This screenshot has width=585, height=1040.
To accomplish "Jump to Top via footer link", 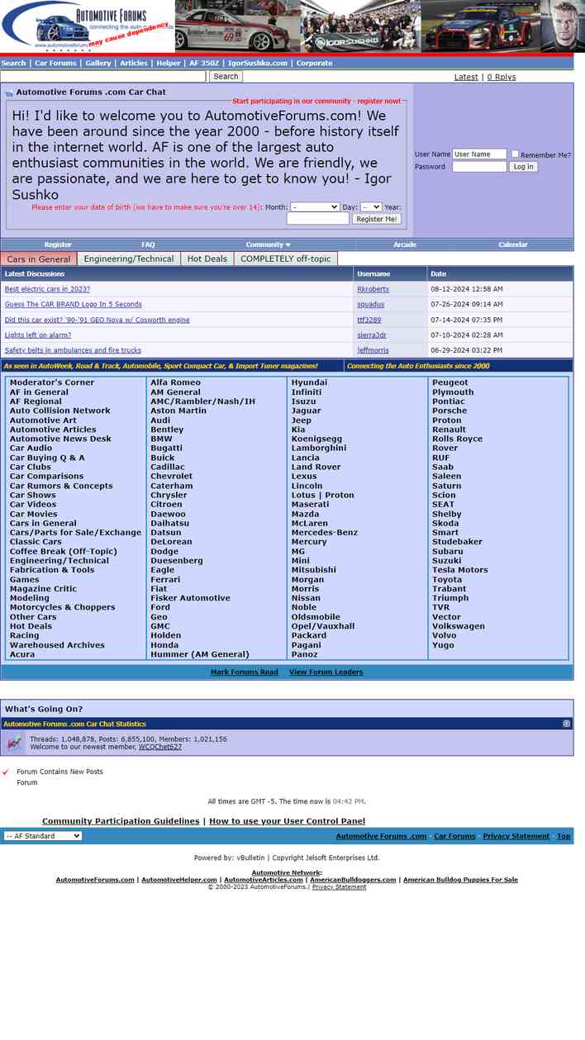I will click(564, 836).
